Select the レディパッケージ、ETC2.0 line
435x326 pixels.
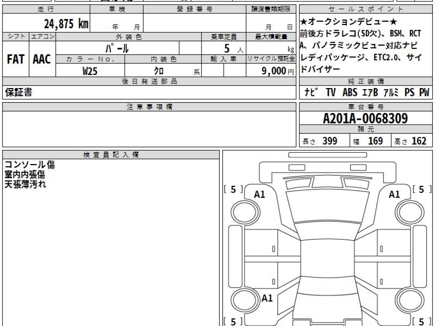pos(361,57)
